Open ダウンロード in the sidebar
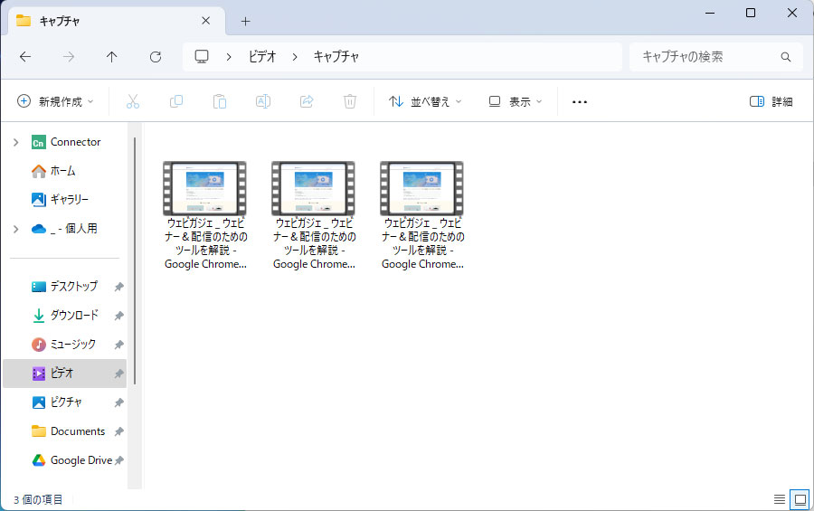The height and width of the screenshot is (511, 814). click(x=65, y=316)
